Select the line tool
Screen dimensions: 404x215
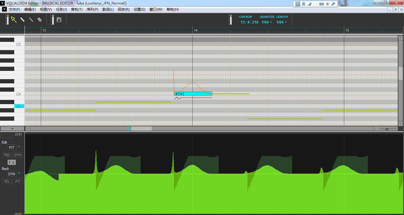[31, 20]
